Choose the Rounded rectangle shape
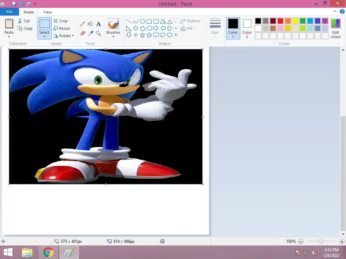 click(x=156, y=21)
